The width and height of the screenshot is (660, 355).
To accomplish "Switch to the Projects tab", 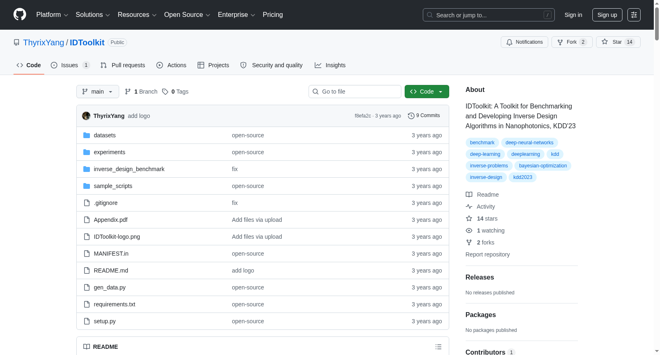I will click(x=213, y=65).
